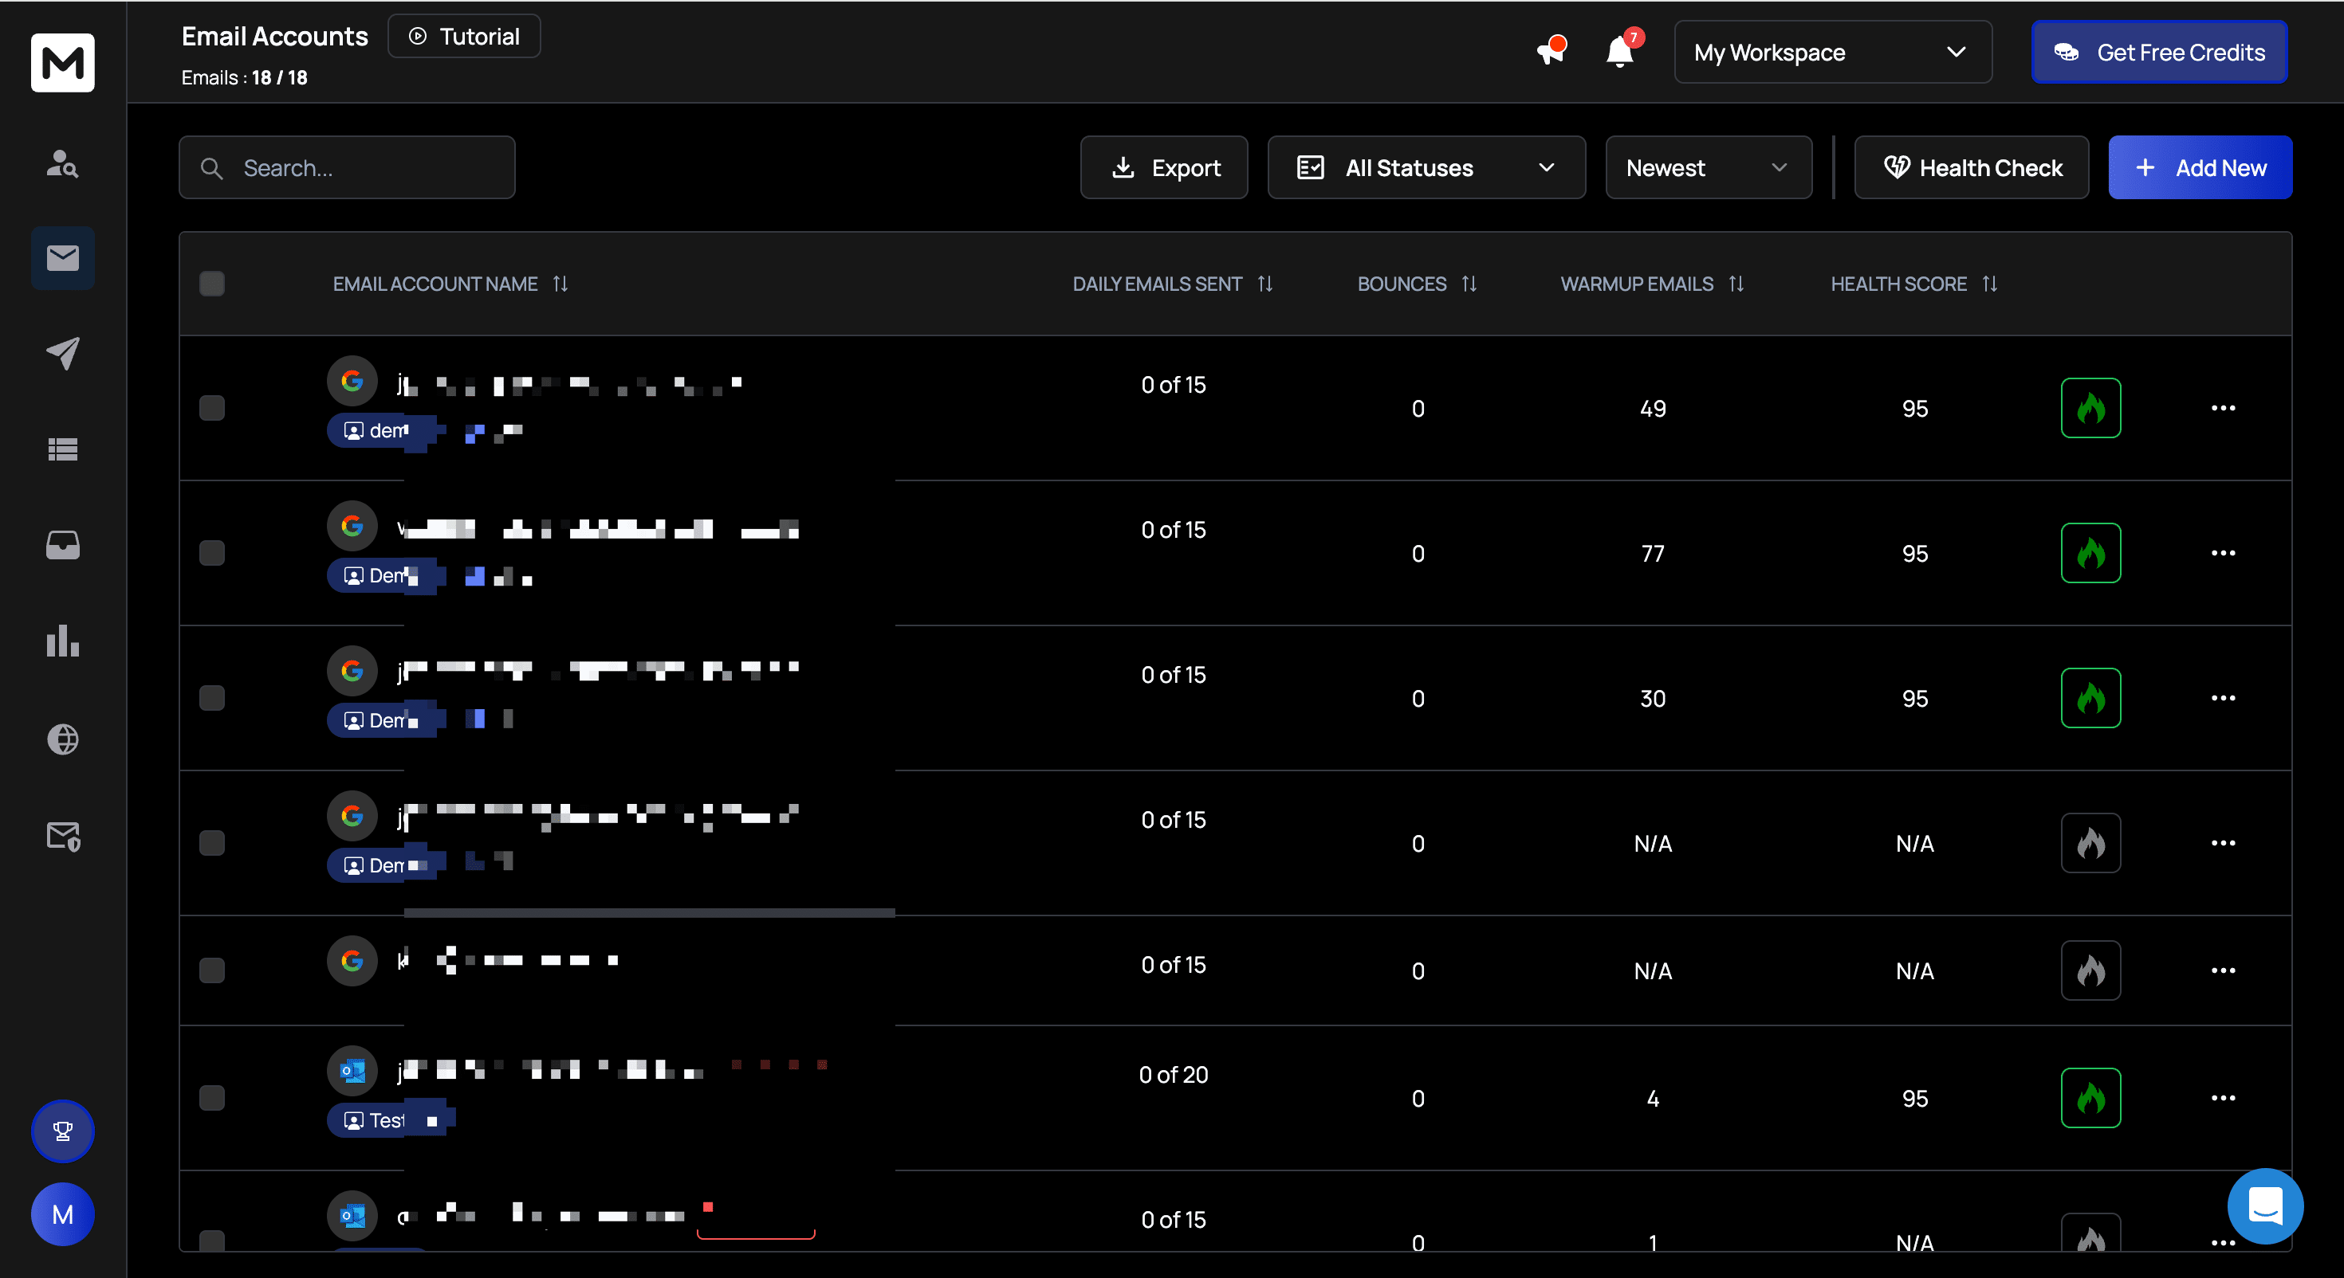Toggle the select-all checkbox in header
Viewport: 2344px width, 1278px height.
[x=212, y=284]
